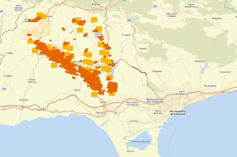Select the Moniatis label at the top
This screenshot has width=237, height=157.
tap(96, 4)
